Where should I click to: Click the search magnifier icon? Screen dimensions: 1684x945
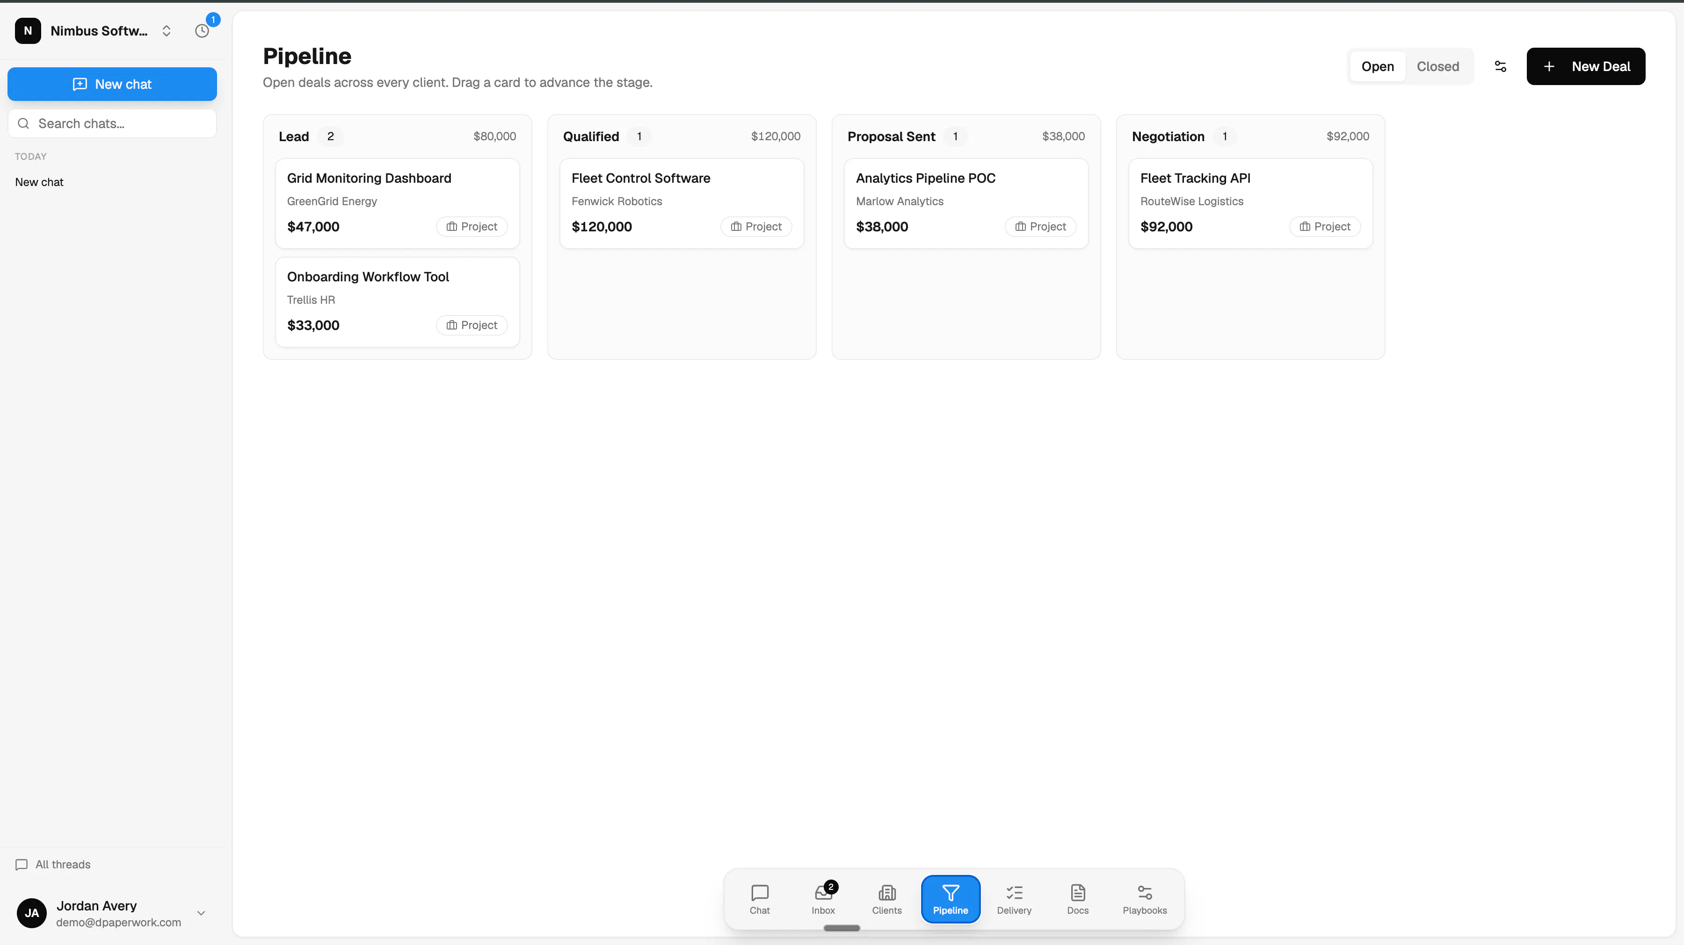[x=23, y=123]
